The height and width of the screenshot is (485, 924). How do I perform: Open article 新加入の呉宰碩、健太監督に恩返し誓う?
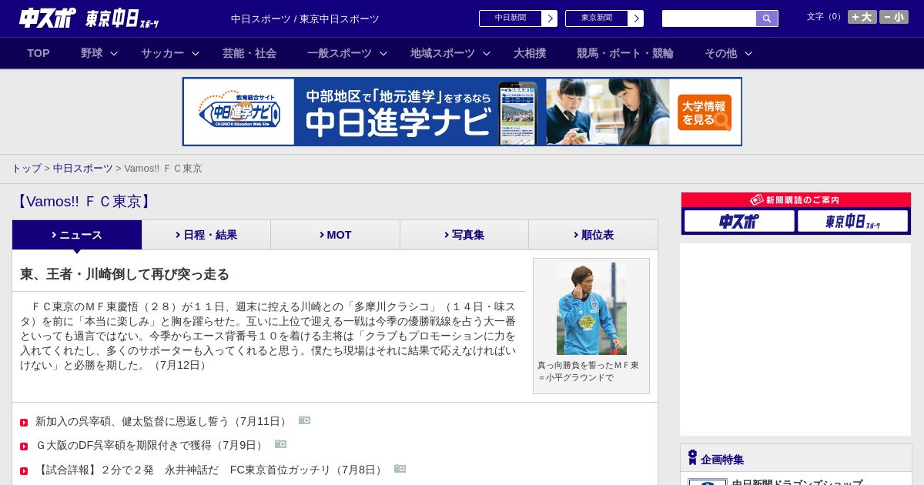pos(163,421)
